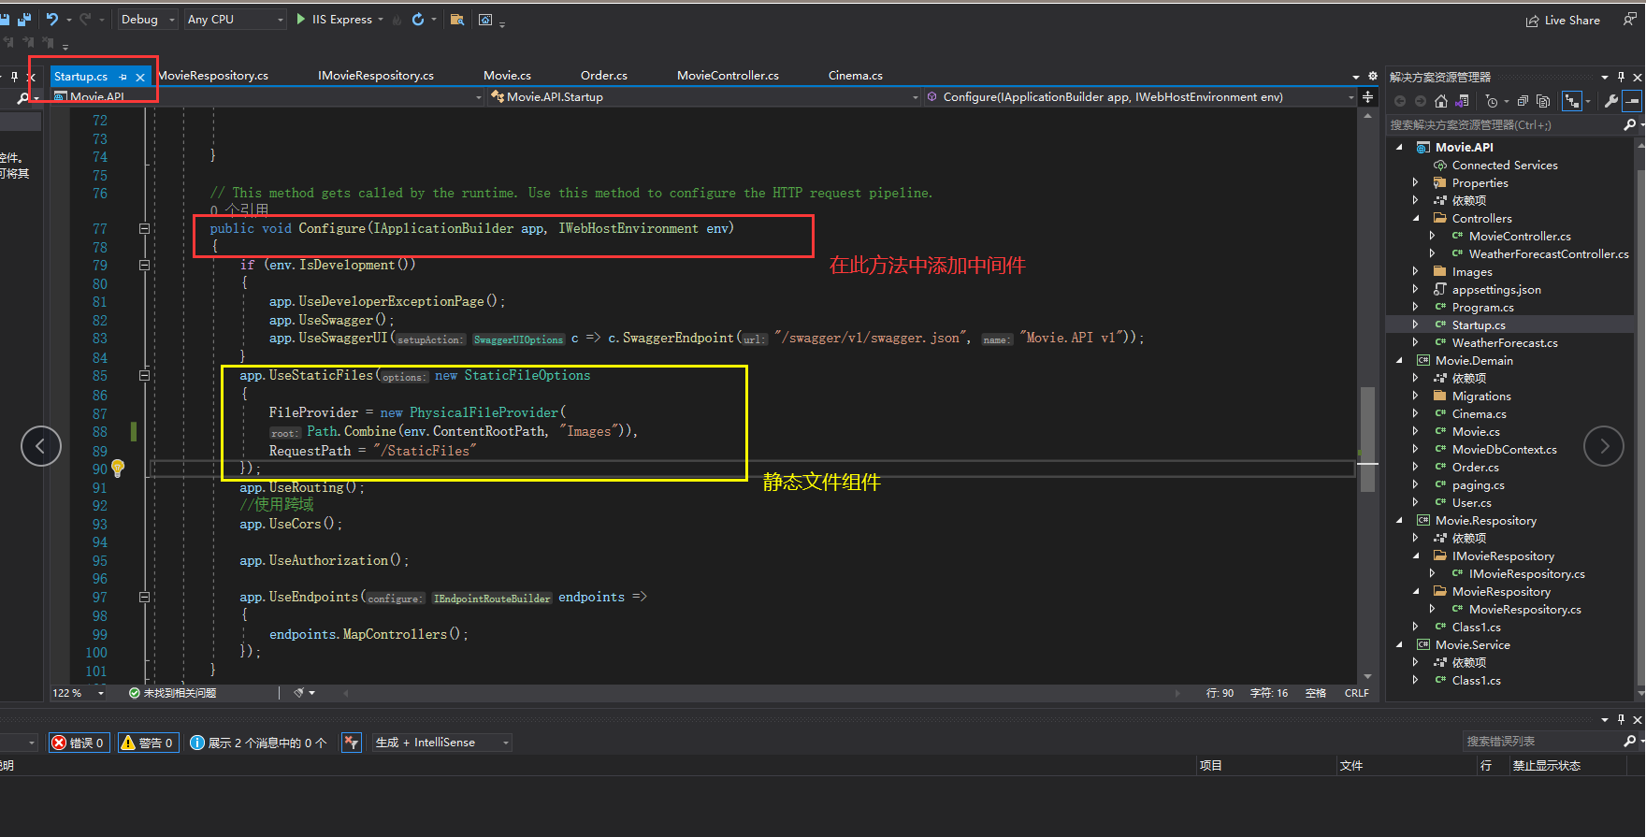Toggle the warnings filter button
The height and width of the screenshot is (837, 1646).
tap(148, 743)
